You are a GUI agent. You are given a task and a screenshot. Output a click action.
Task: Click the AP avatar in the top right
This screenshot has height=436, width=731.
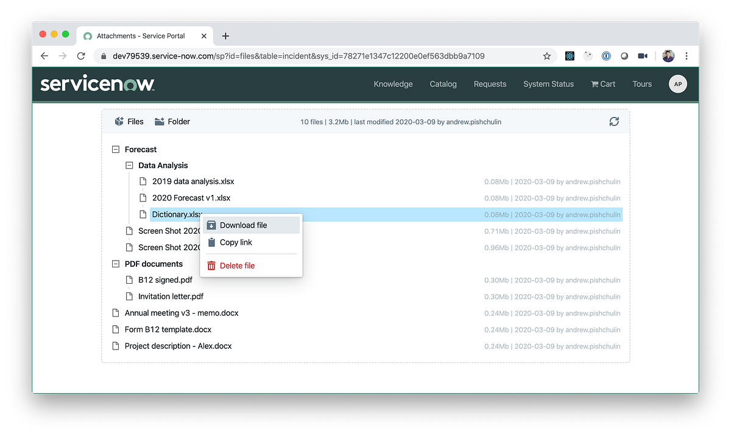coord(677,84)
